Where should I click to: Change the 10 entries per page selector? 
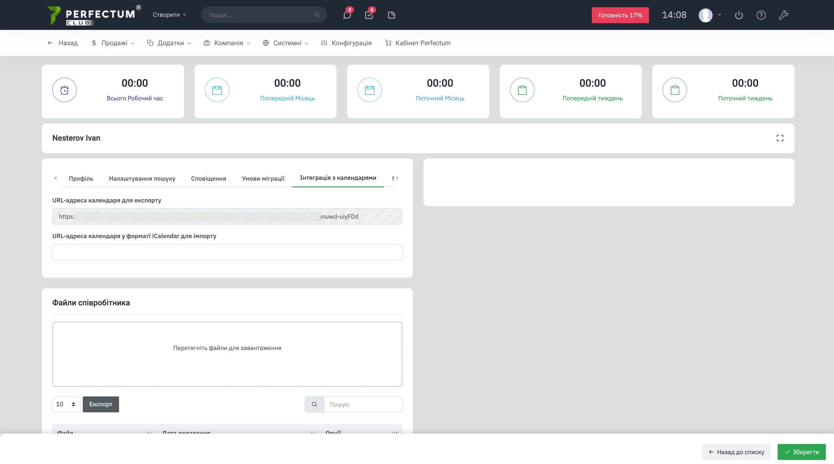coord(66,405)
